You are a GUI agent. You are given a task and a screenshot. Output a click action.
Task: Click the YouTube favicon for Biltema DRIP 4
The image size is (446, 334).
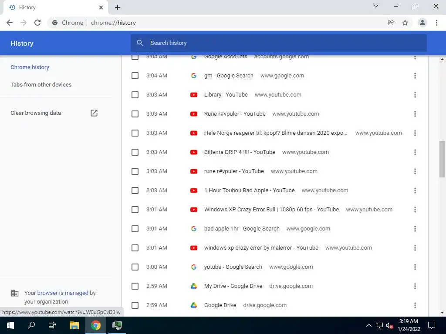194,152
